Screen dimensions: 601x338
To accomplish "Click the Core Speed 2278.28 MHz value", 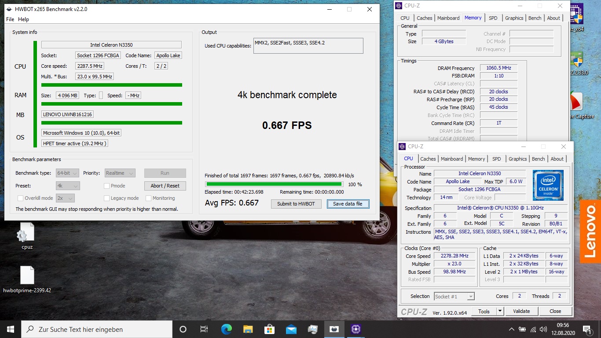I will pyautogui.click(x=454, y=256).
